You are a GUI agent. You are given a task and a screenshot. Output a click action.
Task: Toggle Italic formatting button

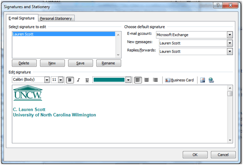[78, 80]
